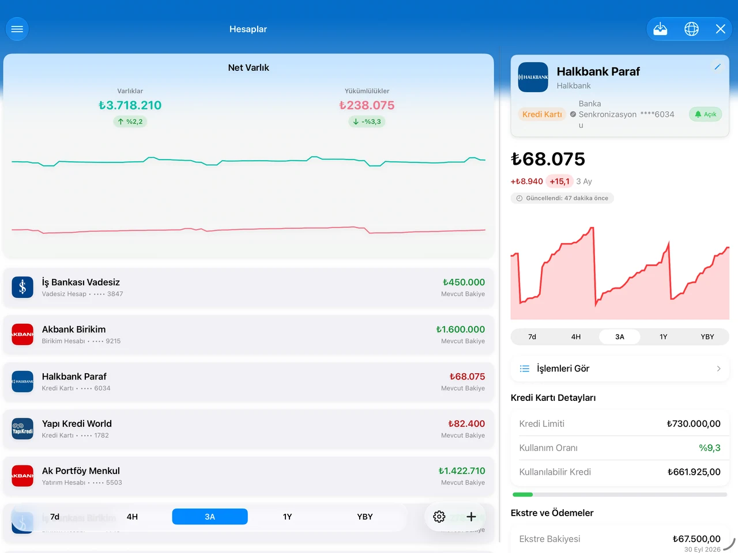
Task: Edit Halkbank Paraf with pencil icon
Action: (717, 67)
